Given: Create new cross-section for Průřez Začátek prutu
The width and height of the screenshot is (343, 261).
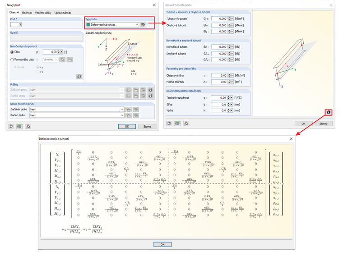Looking at the screenshot, I should tap(136, 90).
